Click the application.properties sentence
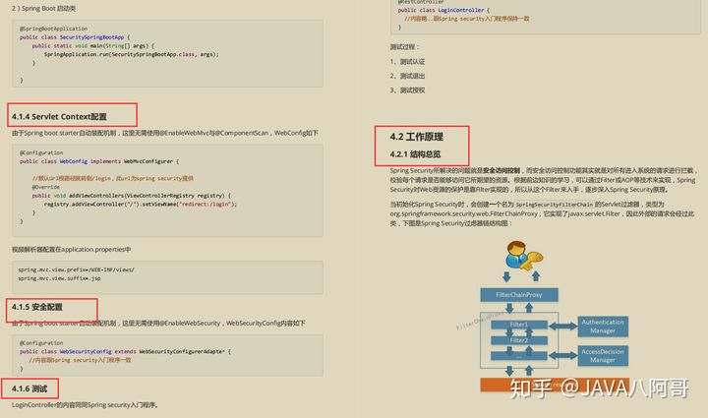 coord(72,249)
